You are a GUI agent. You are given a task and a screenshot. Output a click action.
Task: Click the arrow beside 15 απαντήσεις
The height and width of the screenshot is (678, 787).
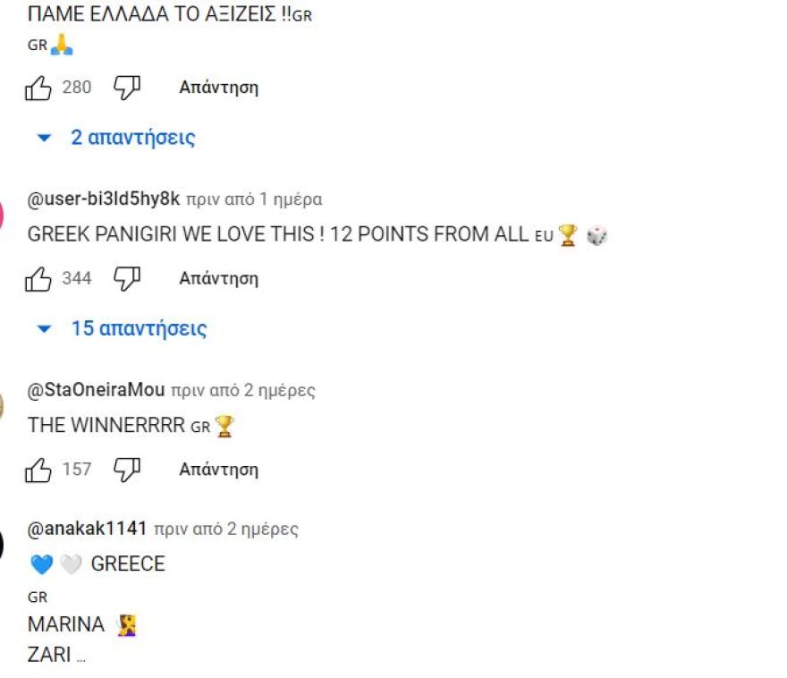click(44, 329)
